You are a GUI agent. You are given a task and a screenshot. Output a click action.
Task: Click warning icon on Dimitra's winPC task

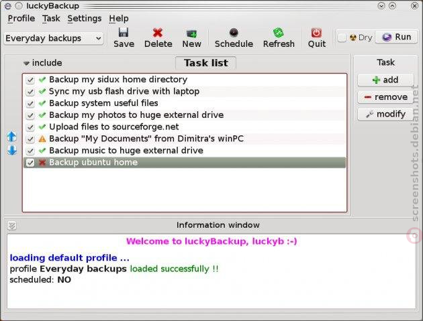[42, 139]
